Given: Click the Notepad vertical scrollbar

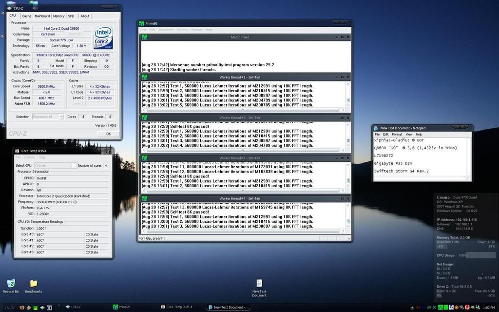Looking at the screenshot, I should point(469,156).
